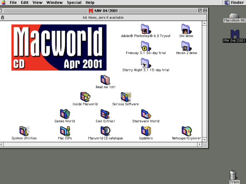
Task: Open the Serious Software folder
Action: [x=126, y=97]
